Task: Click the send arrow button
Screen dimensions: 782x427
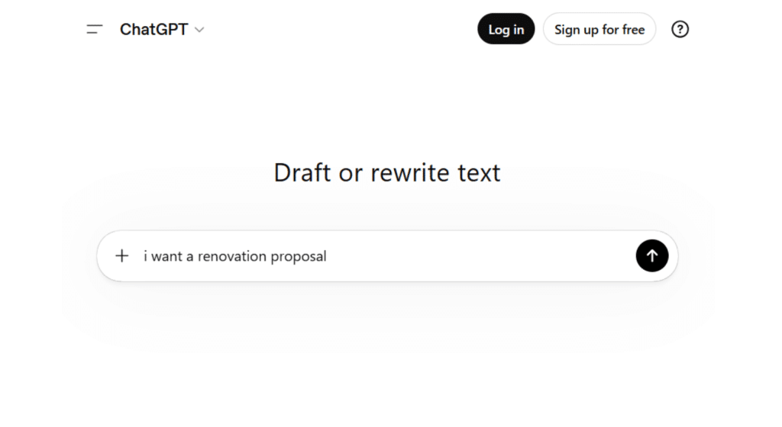Action: pos(651,256)
